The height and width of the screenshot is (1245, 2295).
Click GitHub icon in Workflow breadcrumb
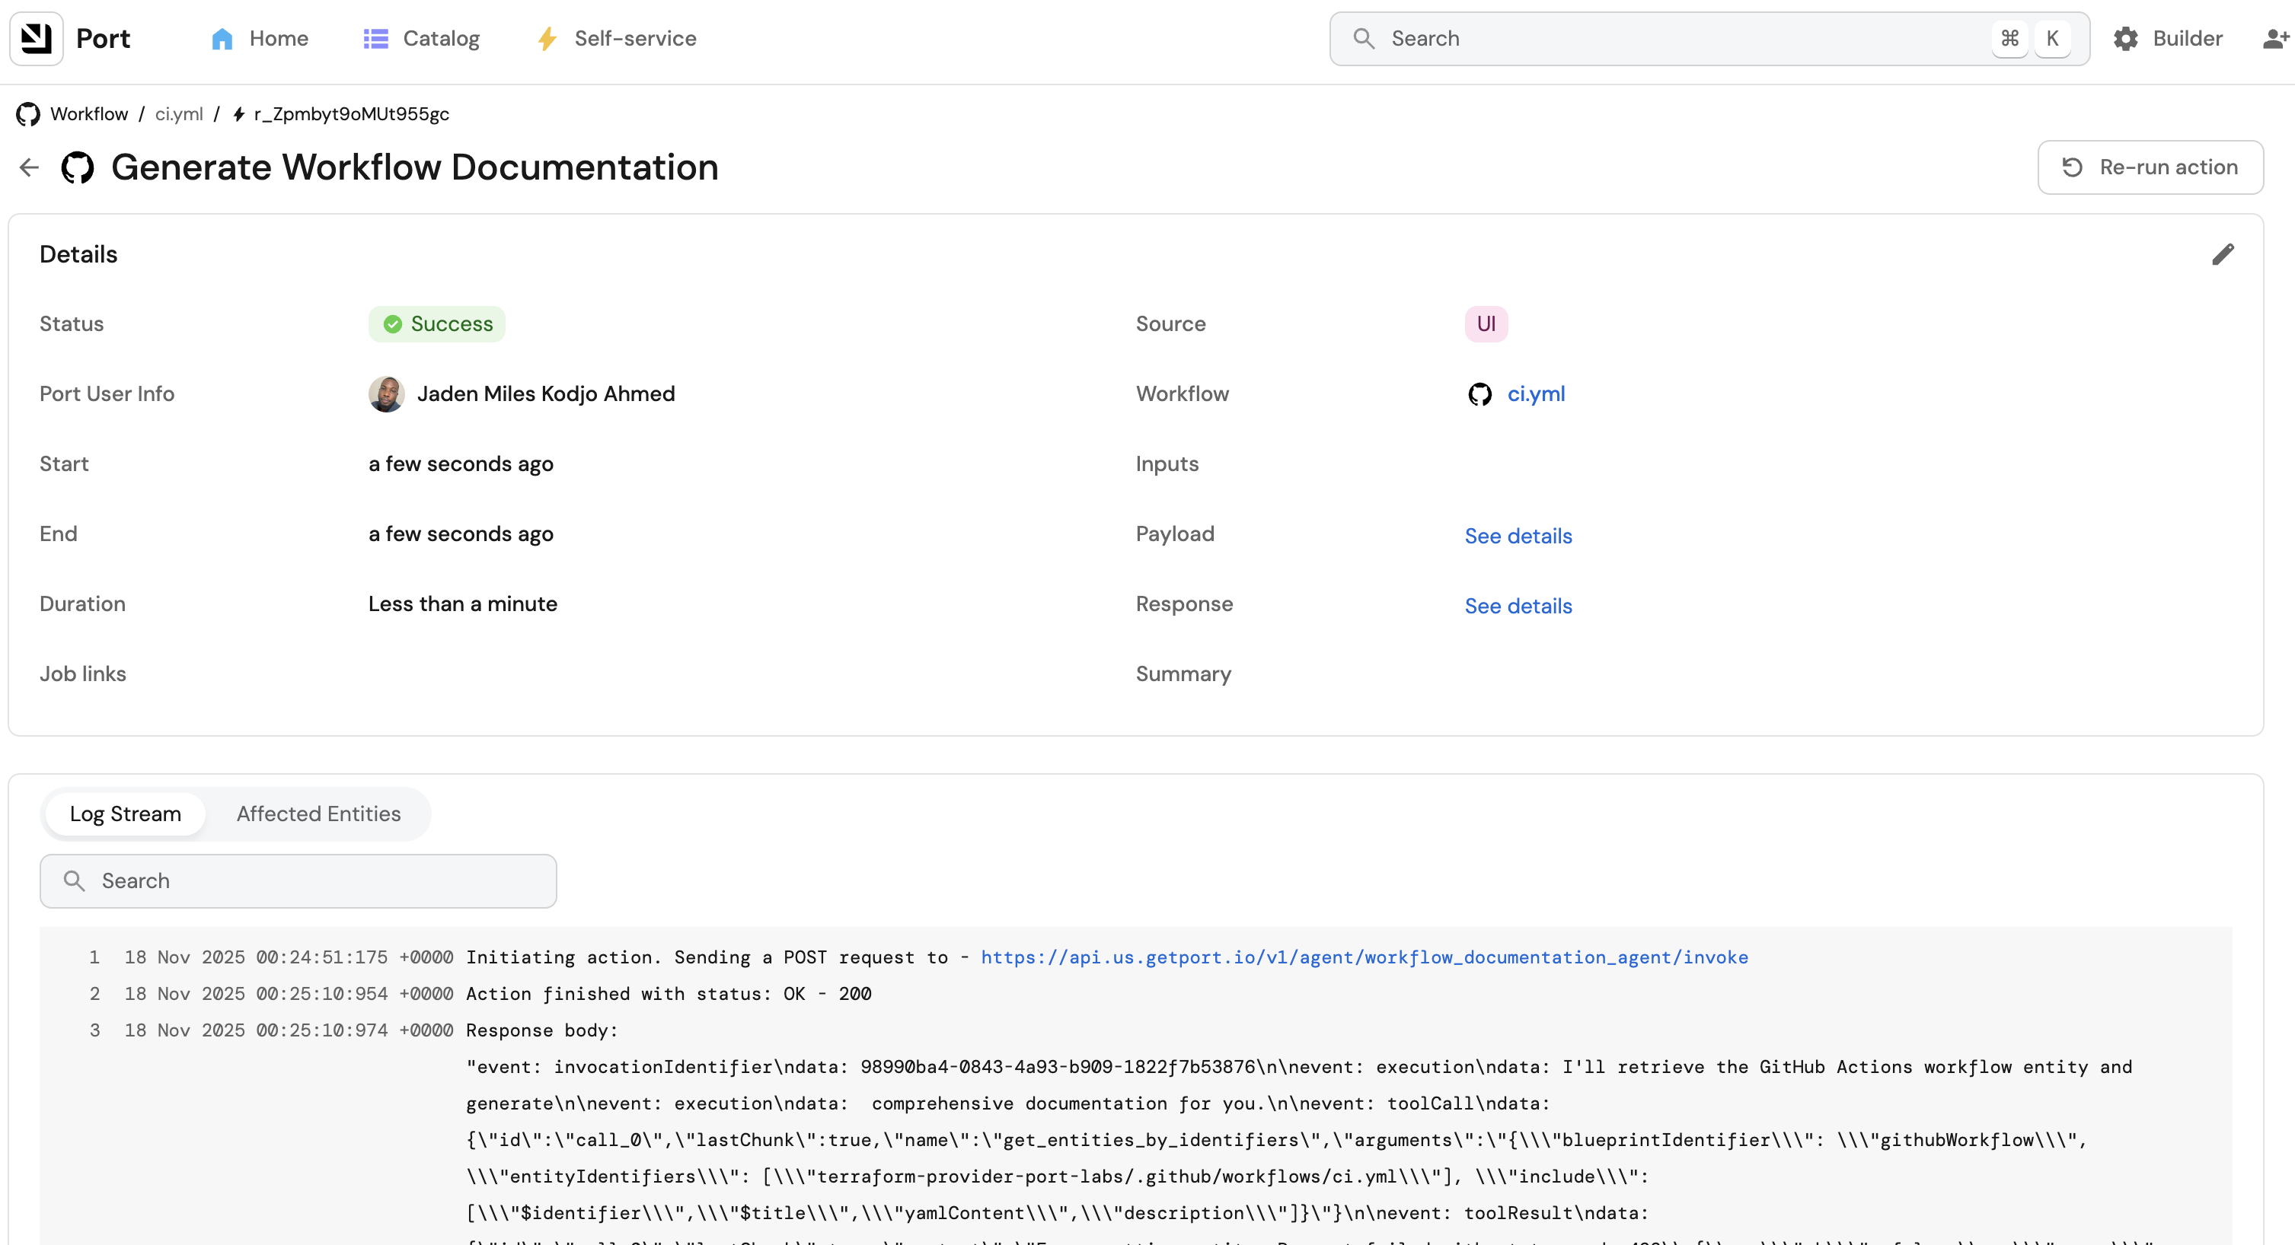tap(27, 114)
